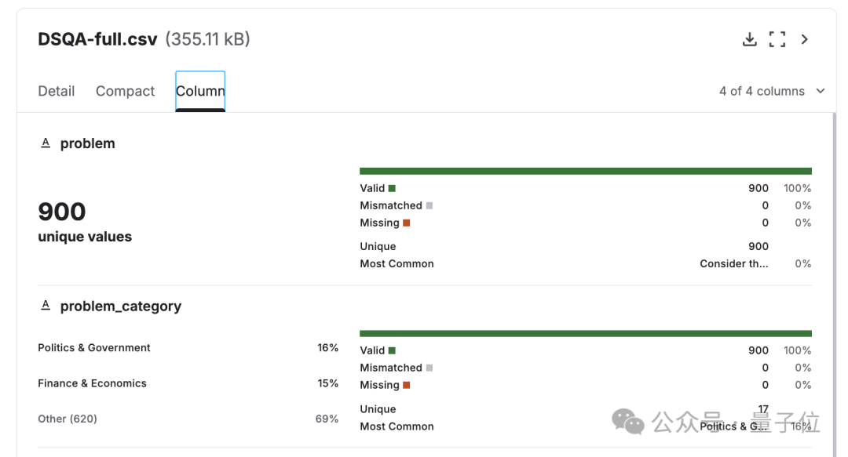The image size is (848, 457).
Task: Click the underlined unique count 17
Action: click(763, 409)
